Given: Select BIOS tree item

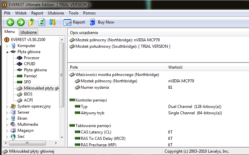Looking at the screenshot, I should 28,94.
